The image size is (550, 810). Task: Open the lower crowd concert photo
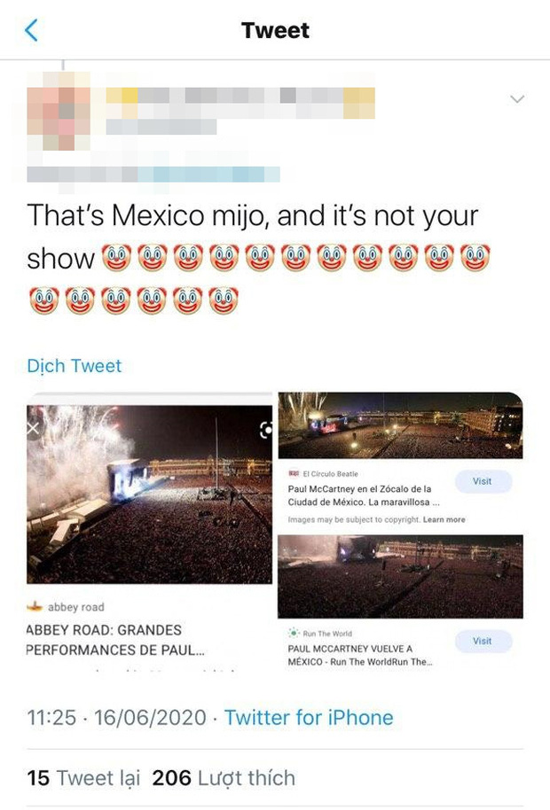[400, 577]
